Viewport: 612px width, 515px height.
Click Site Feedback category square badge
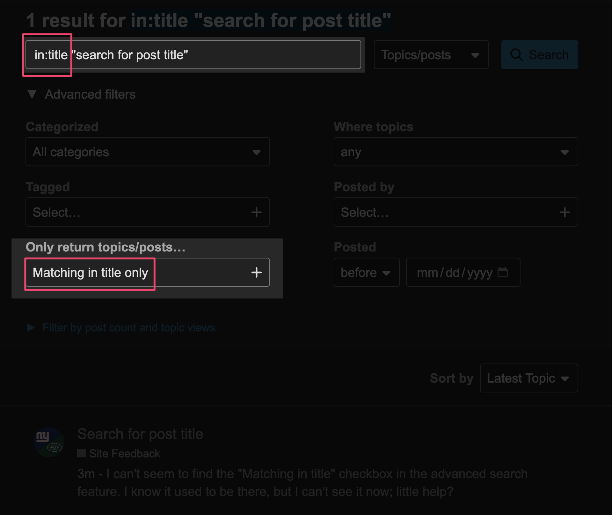tap(82, 453)
